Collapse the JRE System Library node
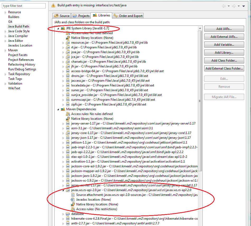This screenshot has width=251, height=226. (x=58, y=28)
